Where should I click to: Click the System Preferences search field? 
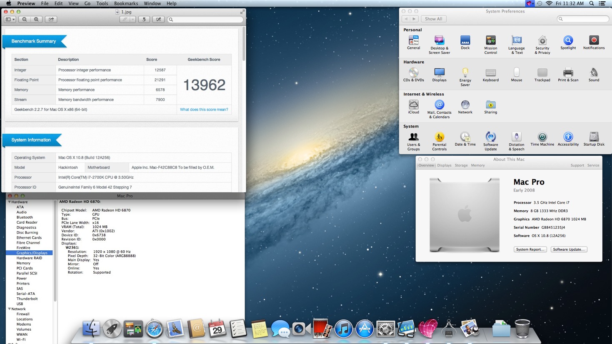[583, 19]
